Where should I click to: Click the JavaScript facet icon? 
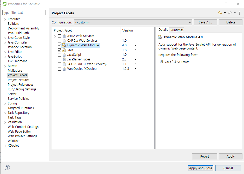coord(64,55)
